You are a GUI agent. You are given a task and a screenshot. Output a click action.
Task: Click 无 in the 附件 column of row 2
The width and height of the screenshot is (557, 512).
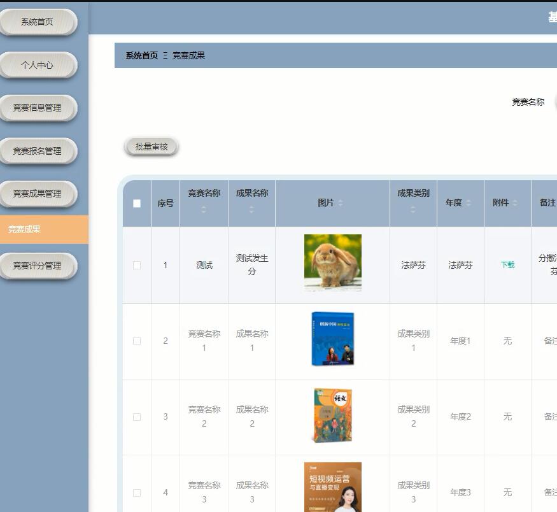click(507, 341)
